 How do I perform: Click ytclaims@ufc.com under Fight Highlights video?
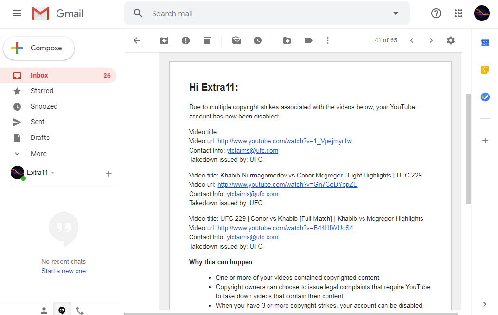click(x=252, y=194)
